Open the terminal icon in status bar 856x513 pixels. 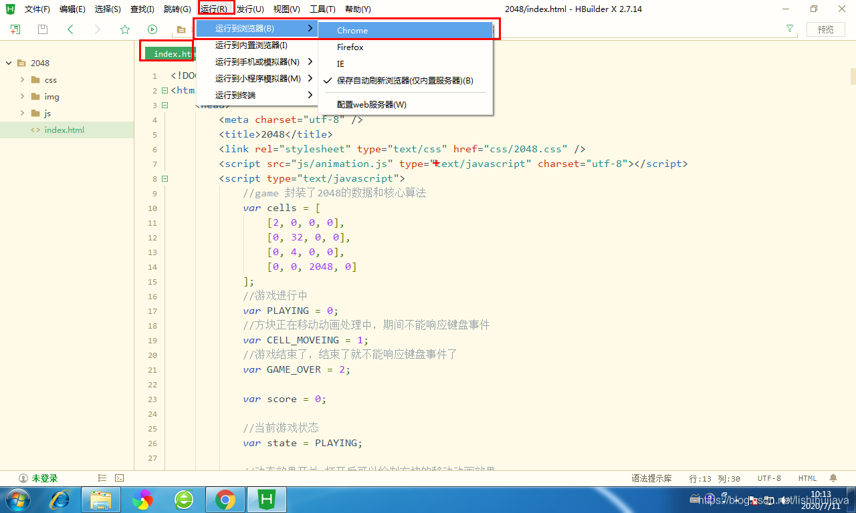[x=119, y=478]
